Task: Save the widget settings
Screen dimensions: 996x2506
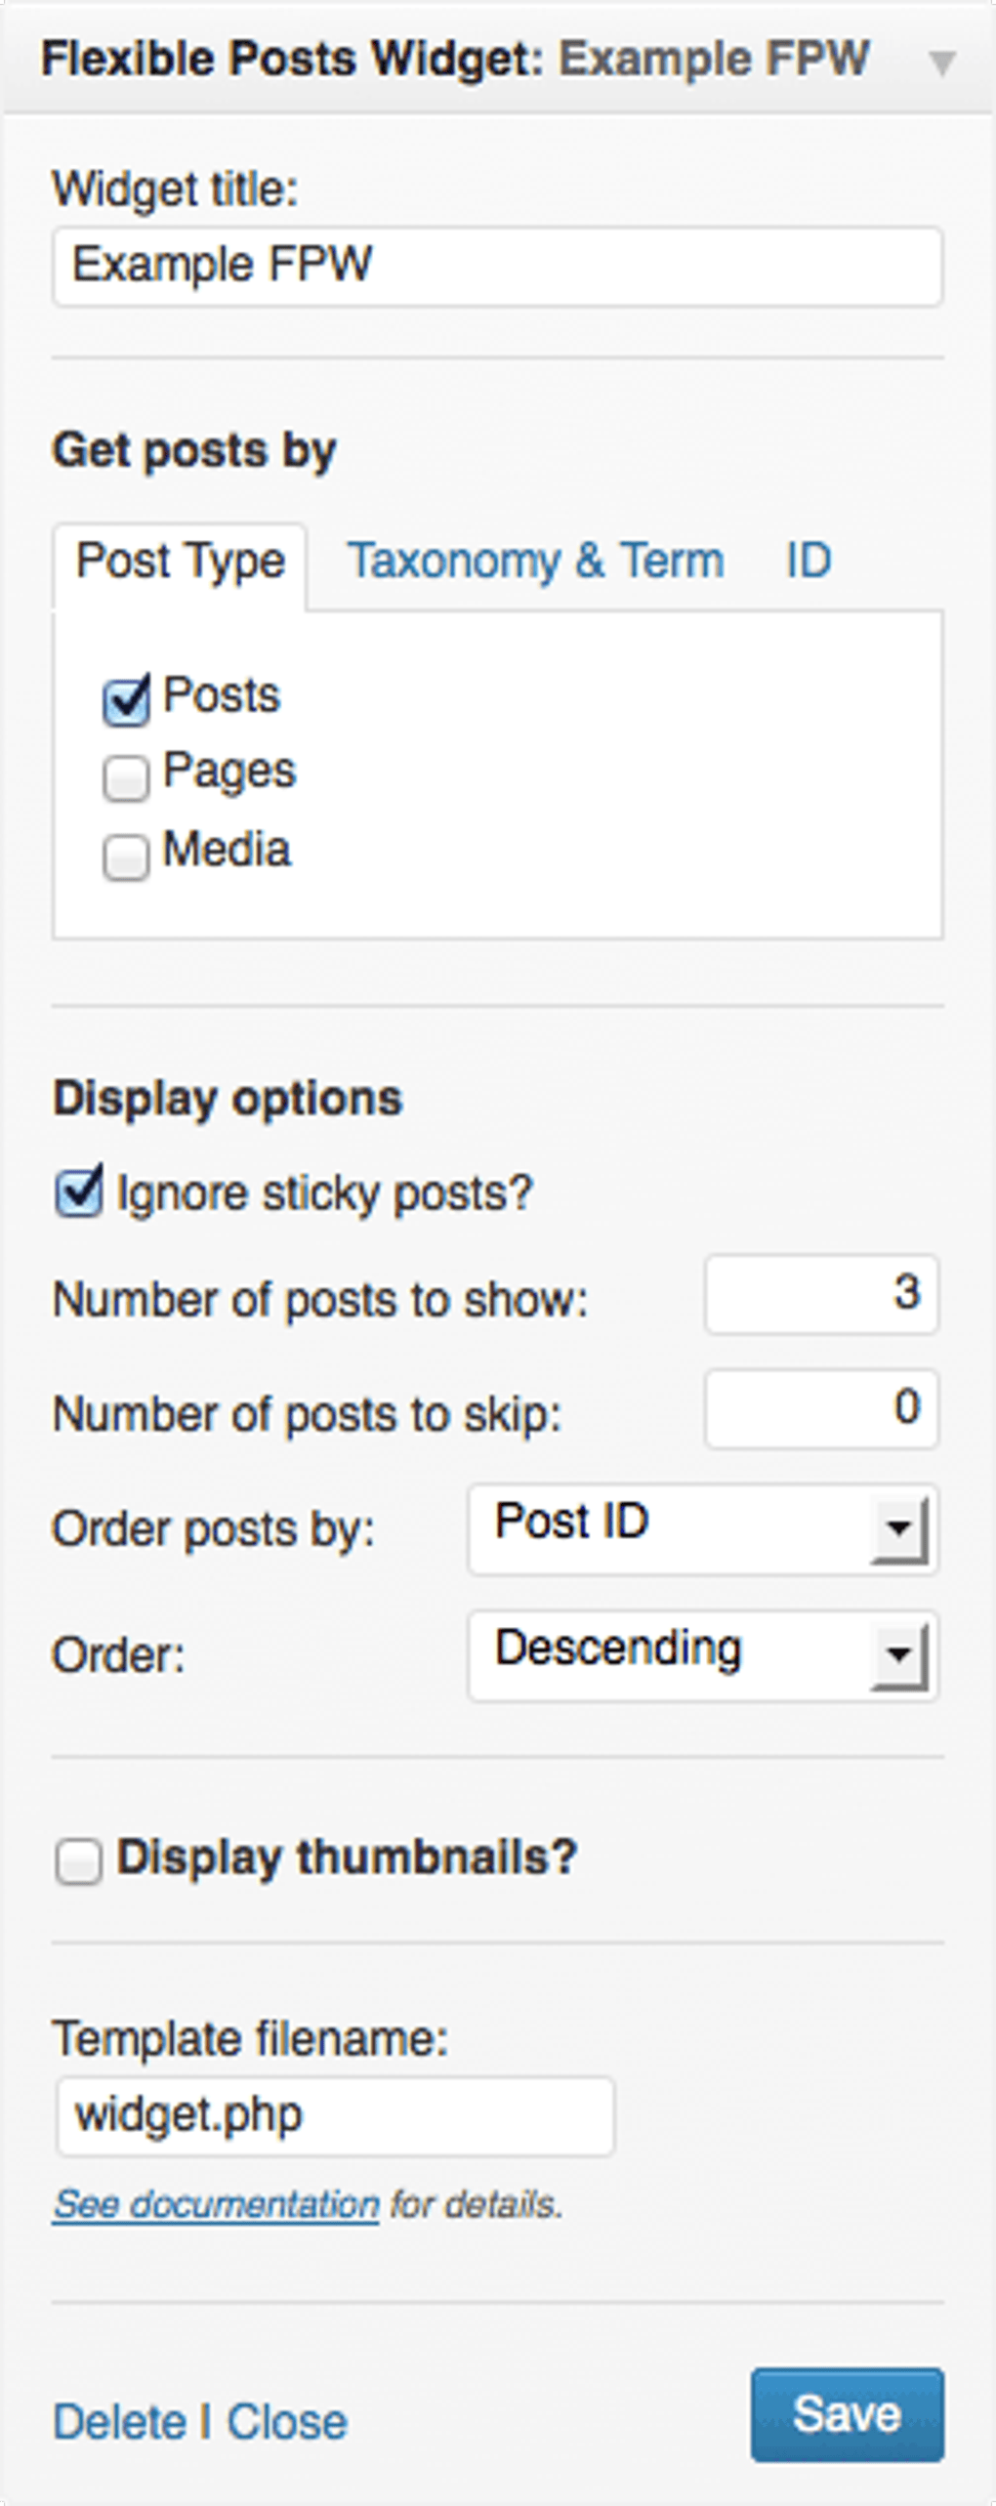Action: (x=846, y=2416)
